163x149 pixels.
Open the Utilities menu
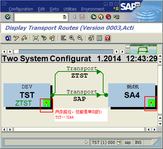[70, 9]
